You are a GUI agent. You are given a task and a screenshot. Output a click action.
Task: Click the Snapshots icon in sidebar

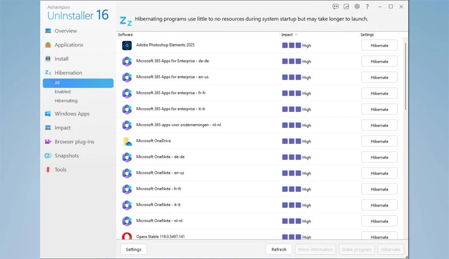[x=48, y=156]
